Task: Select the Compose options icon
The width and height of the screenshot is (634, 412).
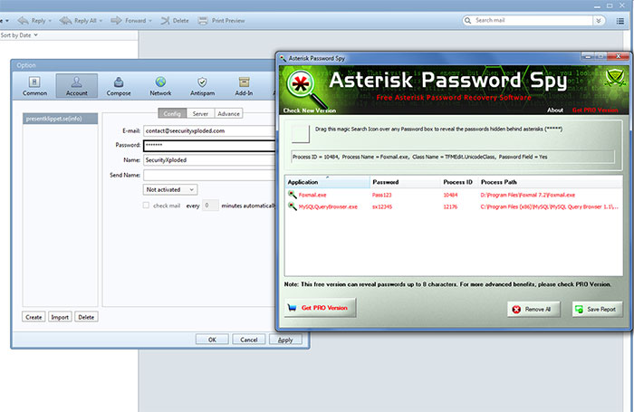Action: (119, 86)
